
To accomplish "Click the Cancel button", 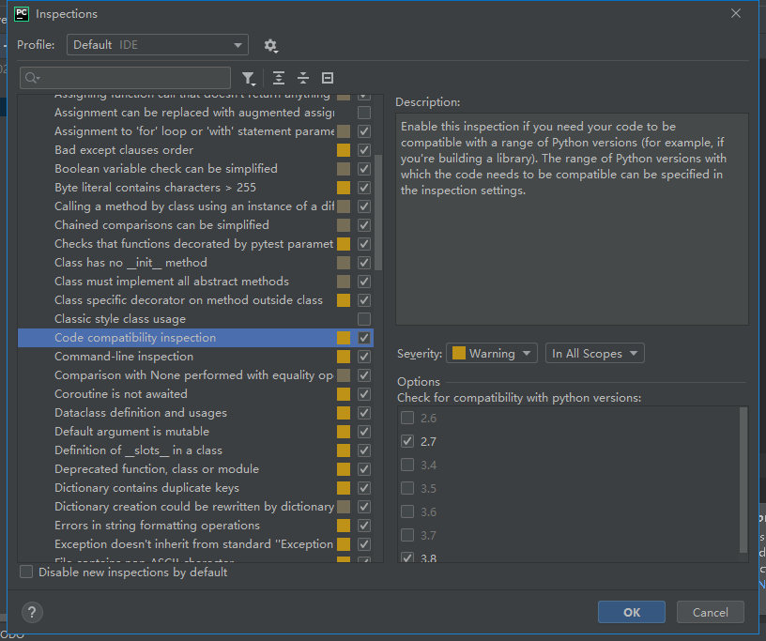I will pos(710,612).
